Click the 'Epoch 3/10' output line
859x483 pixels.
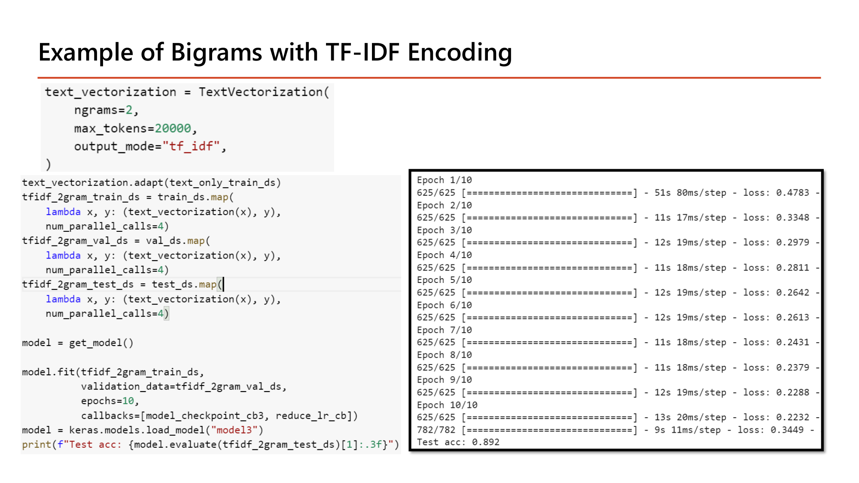[444, 230]
